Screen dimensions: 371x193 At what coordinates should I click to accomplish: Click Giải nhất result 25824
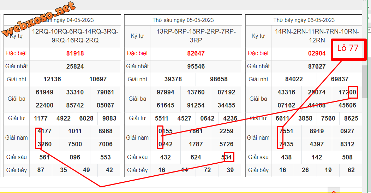click(75, 66)
